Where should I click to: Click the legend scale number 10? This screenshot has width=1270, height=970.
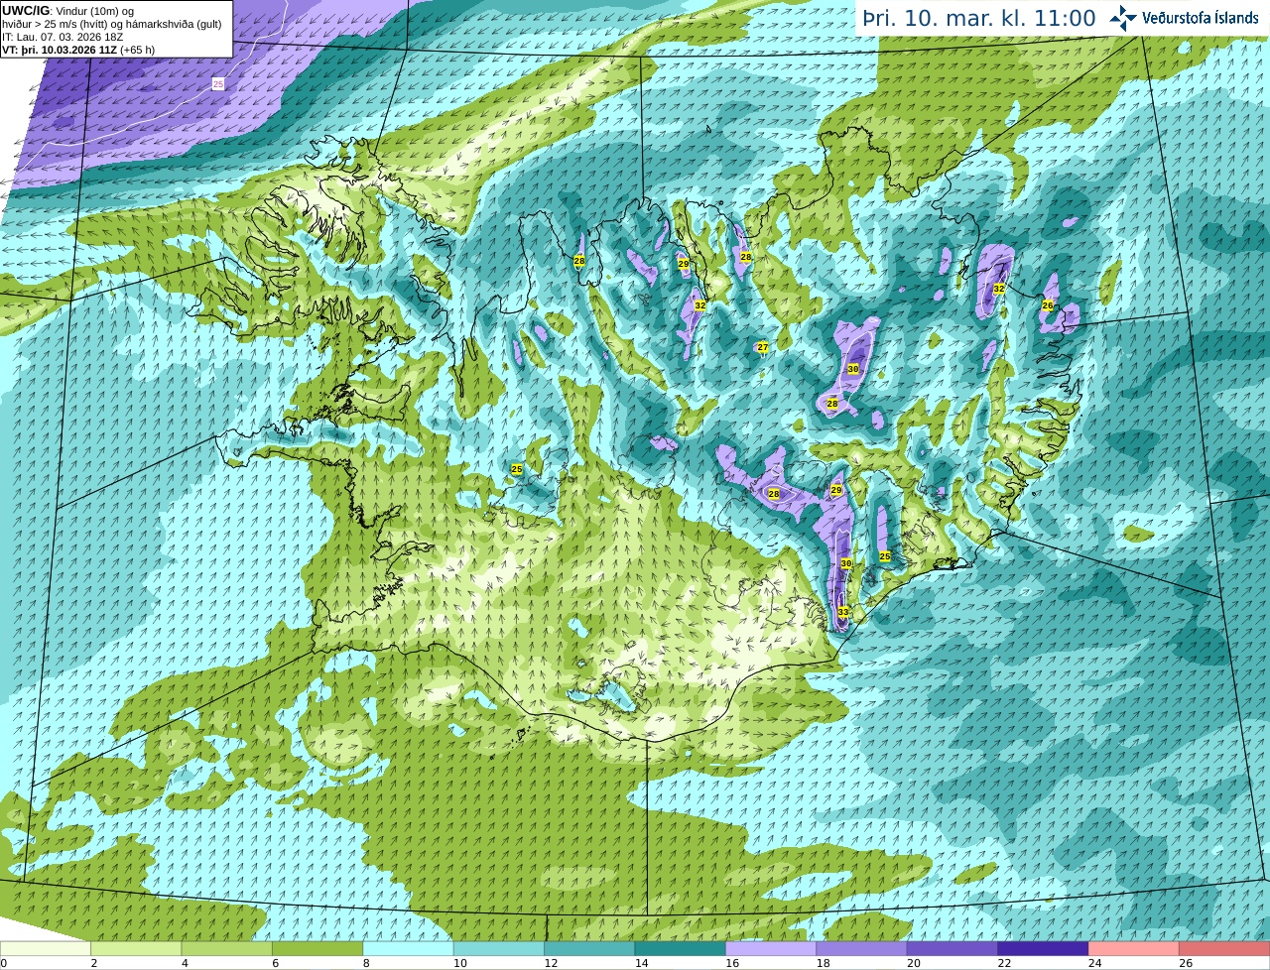click(x=459, y=963)
